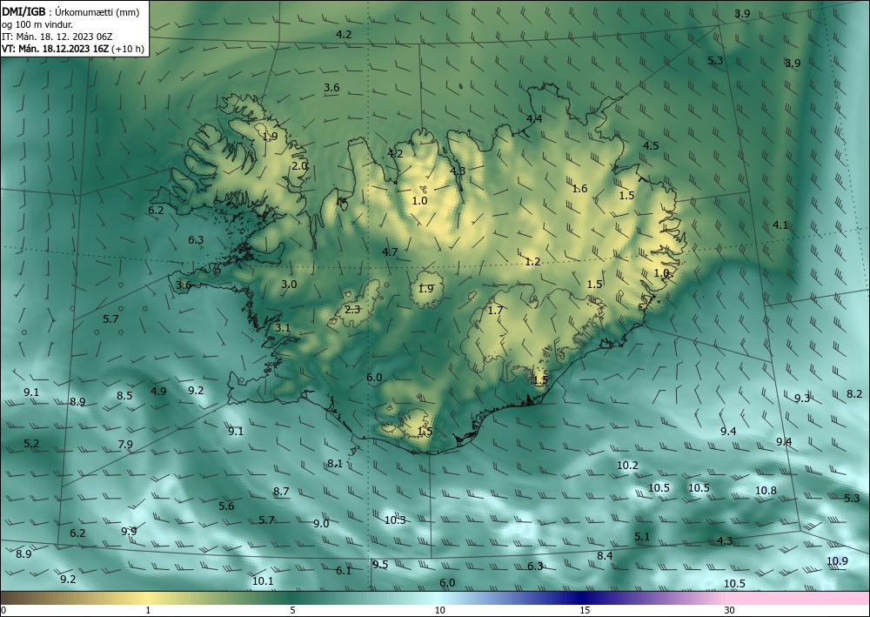870x617 pixels.
Task: Click the 1.7 value on Vatnajökull glacier
Action: click(495, 310)
